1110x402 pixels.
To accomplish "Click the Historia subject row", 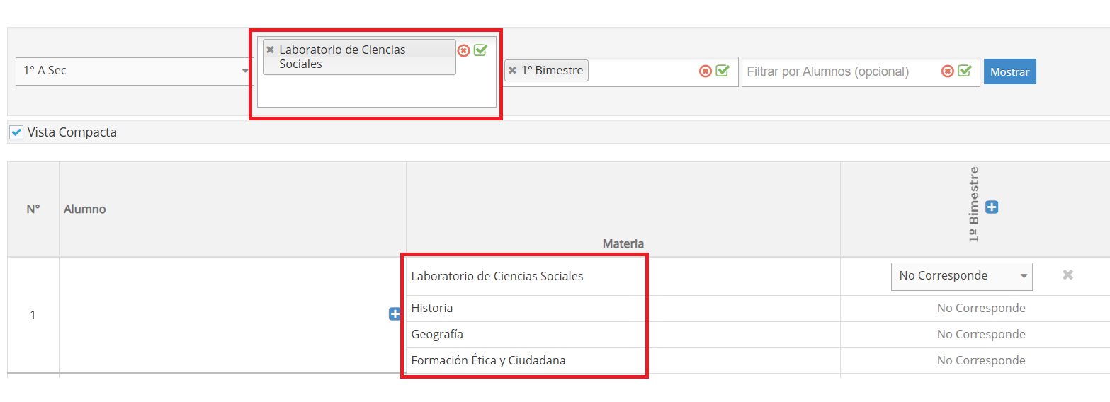I will 432,309.
